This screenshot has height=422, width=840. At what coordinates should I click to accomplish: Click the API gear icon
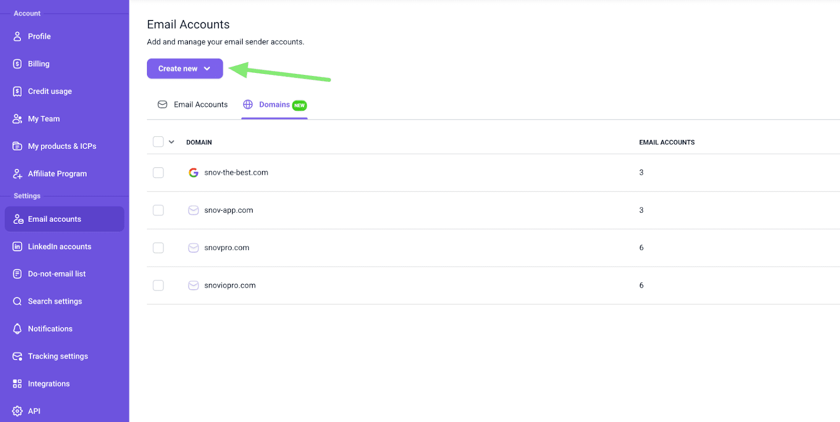17,411
